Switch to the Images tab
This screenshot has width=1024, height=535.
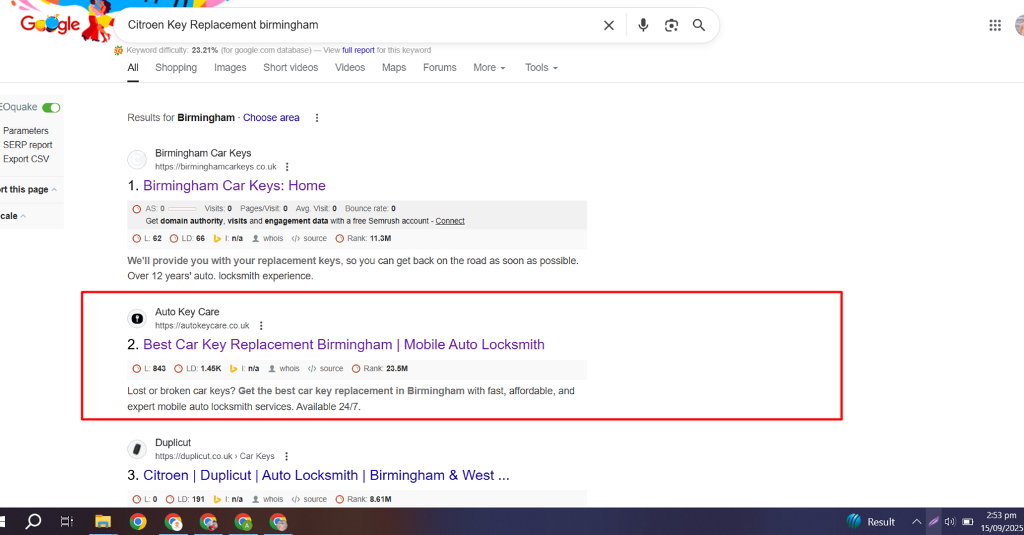pos(230,68)
